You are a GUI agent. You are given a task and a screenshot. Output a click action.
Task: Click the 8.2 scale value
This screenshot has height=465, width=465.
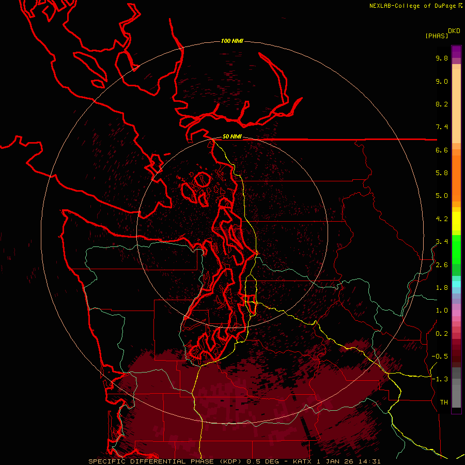tap(442, 104)
